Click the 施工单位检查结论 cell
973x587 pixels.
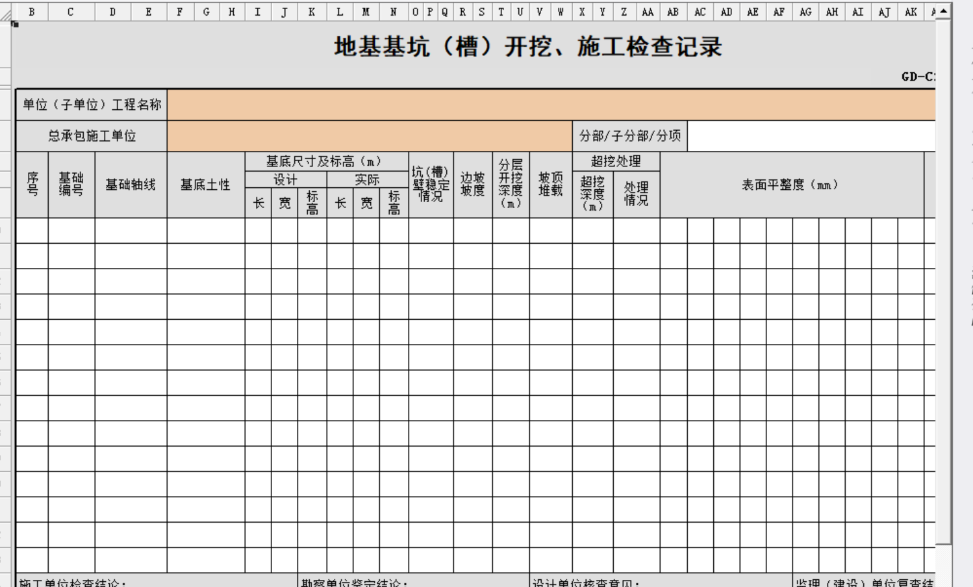(157, 580)
